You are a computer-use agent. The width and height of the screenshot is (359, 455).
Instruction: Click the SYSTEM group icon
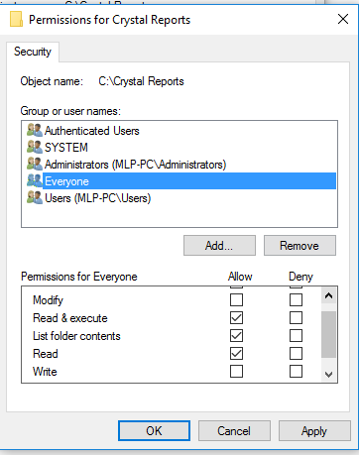point(35,147)
